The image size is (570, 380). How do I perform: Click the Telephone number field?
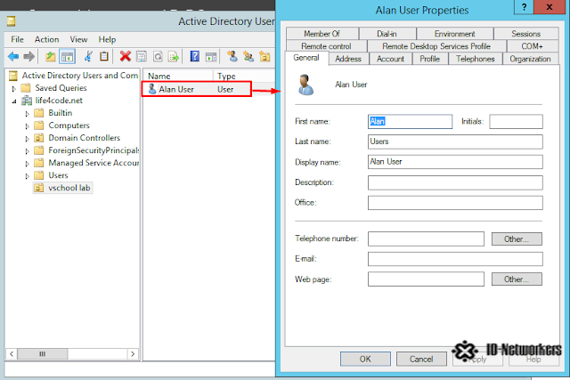coord(426,239)
